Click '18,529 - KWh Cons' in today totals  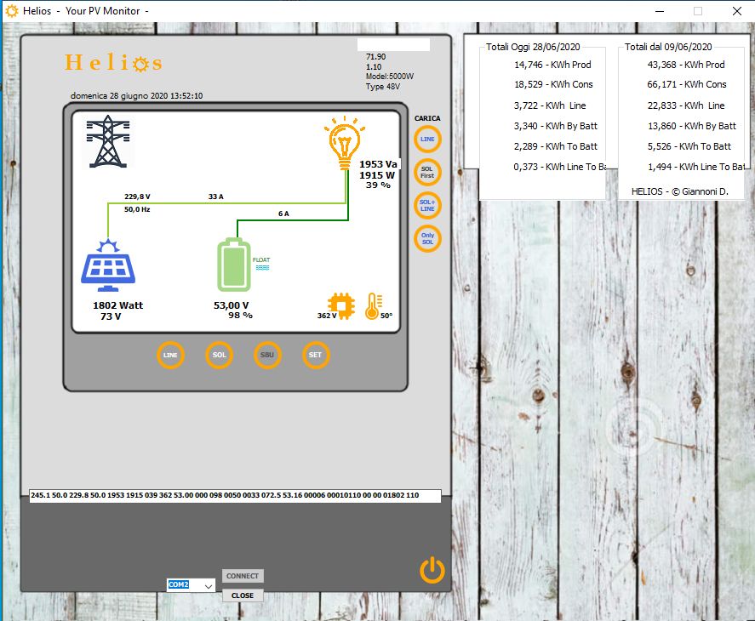(x=554, y=84)
